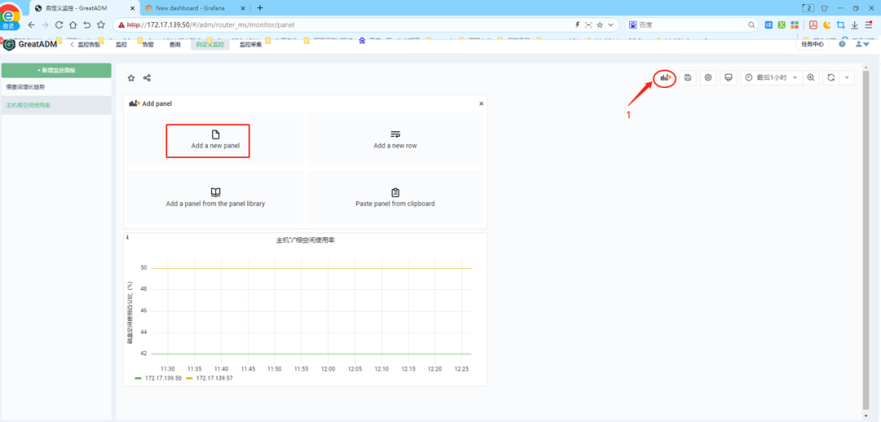This screenshot has width=881, height=422.
Task: Click the 百度 search input field
Action: 693,24
